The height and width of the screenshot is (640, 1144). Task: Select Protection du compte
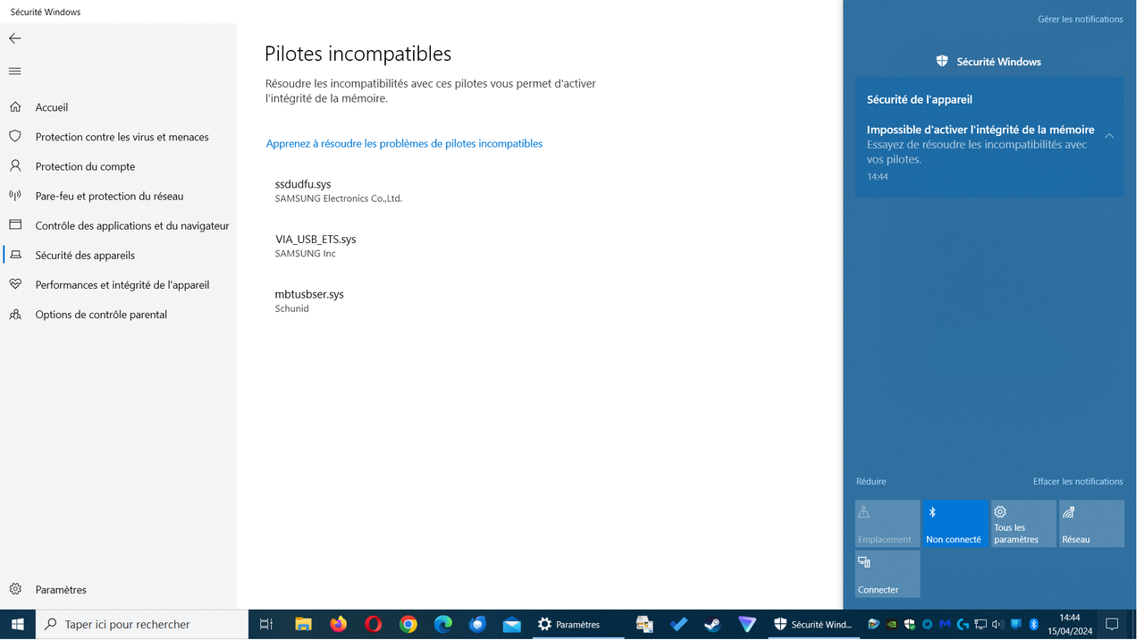(x=118, y=166)
